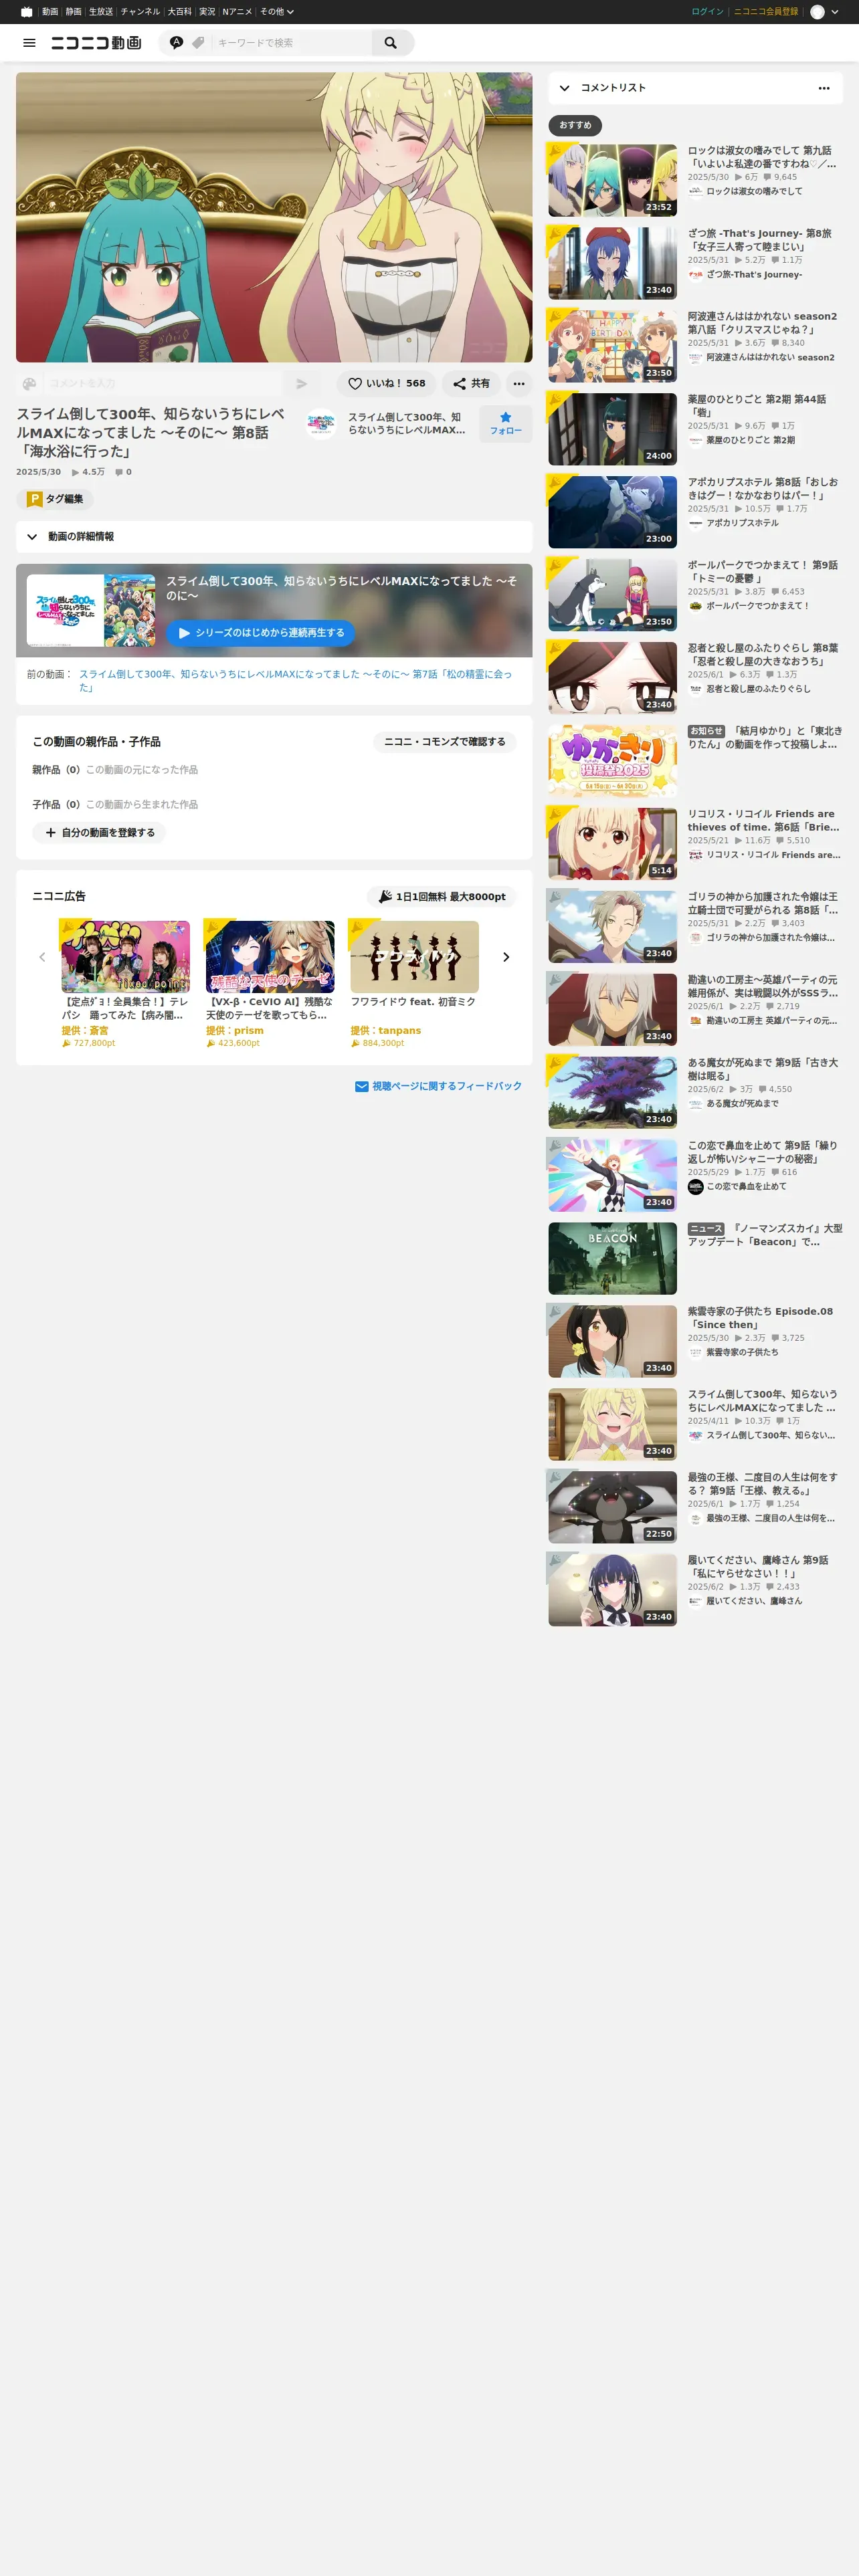Click ニコニコ会員登録 link
Viewport: 859px width, 2576px height.
pyautogui.click(x=766, y=12)
